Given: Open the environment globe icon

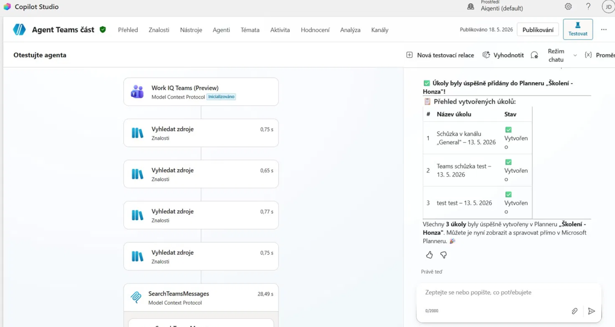Looking at the screenshot, I should coord(470,6).
